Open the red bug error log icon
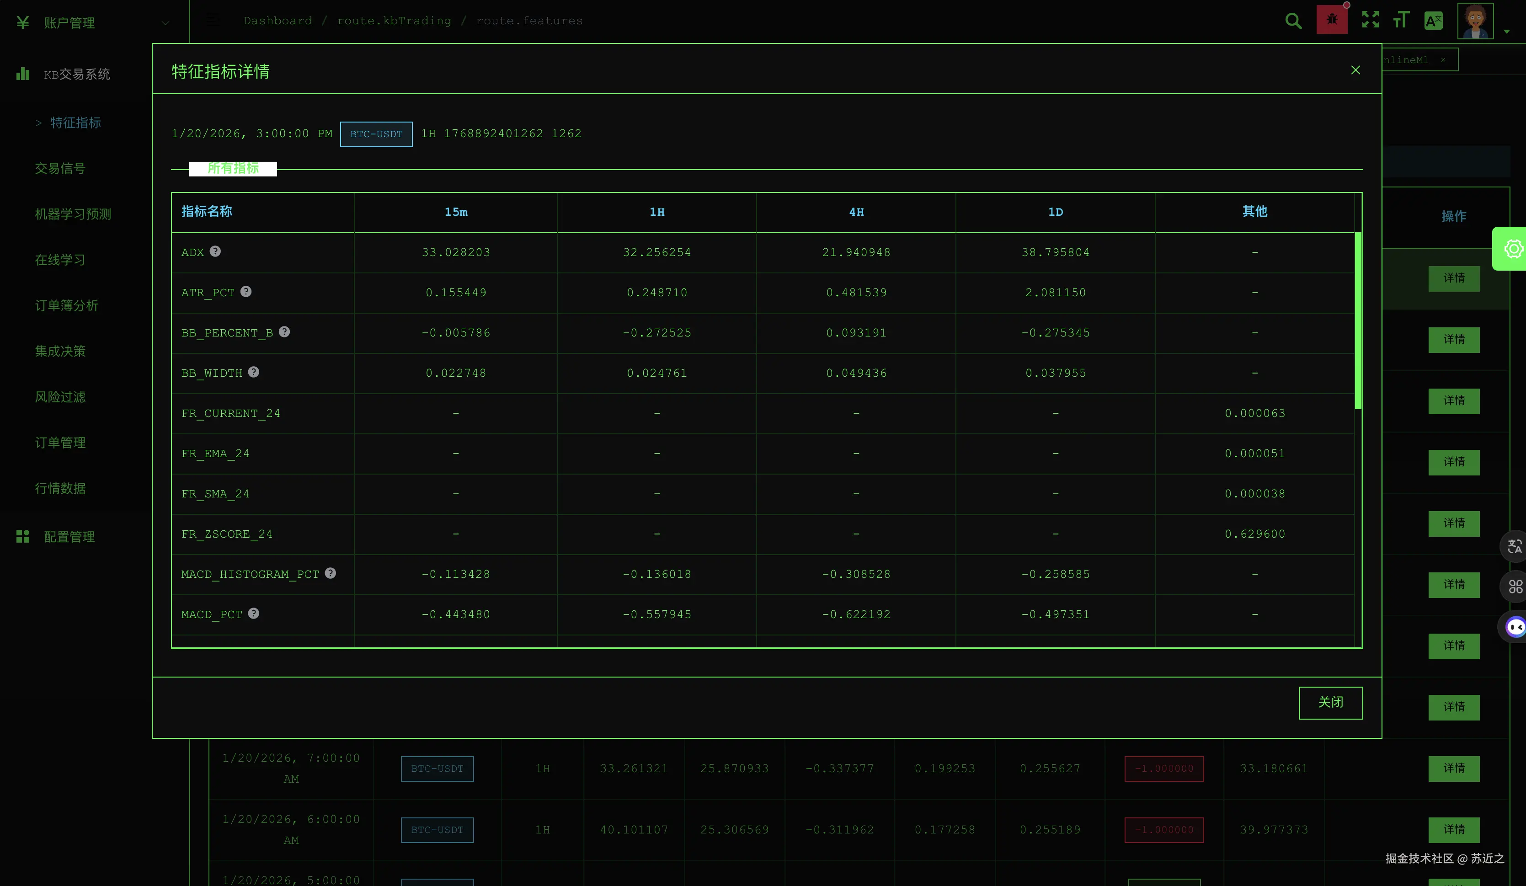This screenshot has height=886, width=1526. pyautogui.click(x=1332, y=20)
